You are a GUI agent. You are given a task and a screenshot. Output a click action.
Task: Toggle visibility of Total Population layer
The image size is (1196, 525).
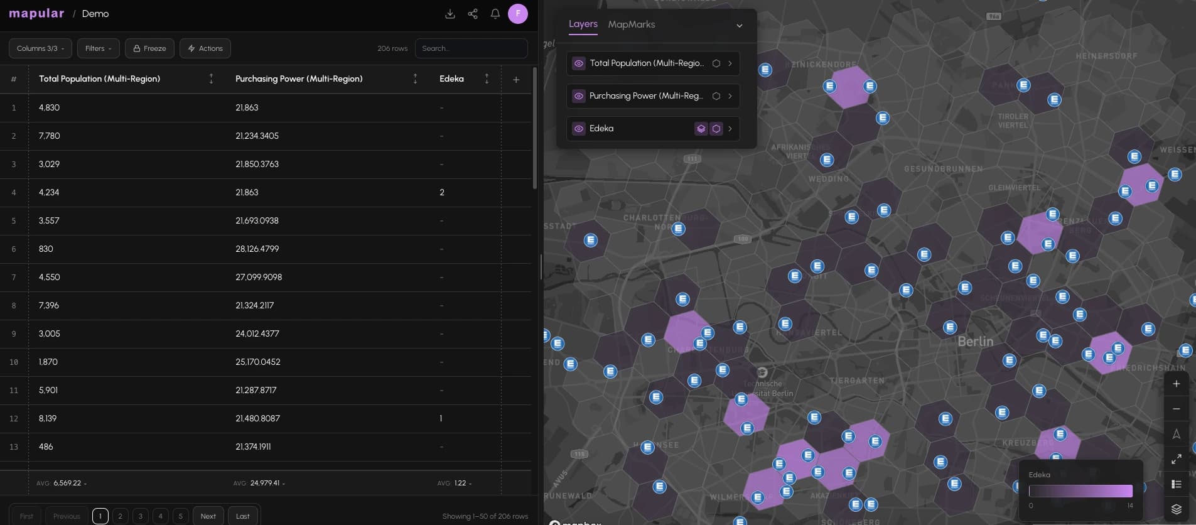click(x=579, y=63)
